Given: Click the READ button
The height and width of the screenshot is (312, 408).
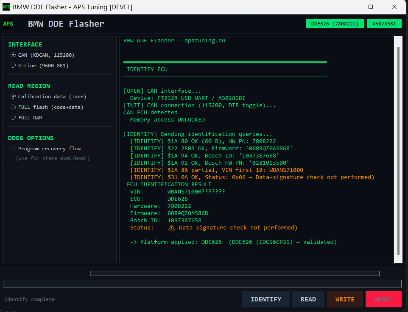Looking at the screenshot, I should pos(308,299).
